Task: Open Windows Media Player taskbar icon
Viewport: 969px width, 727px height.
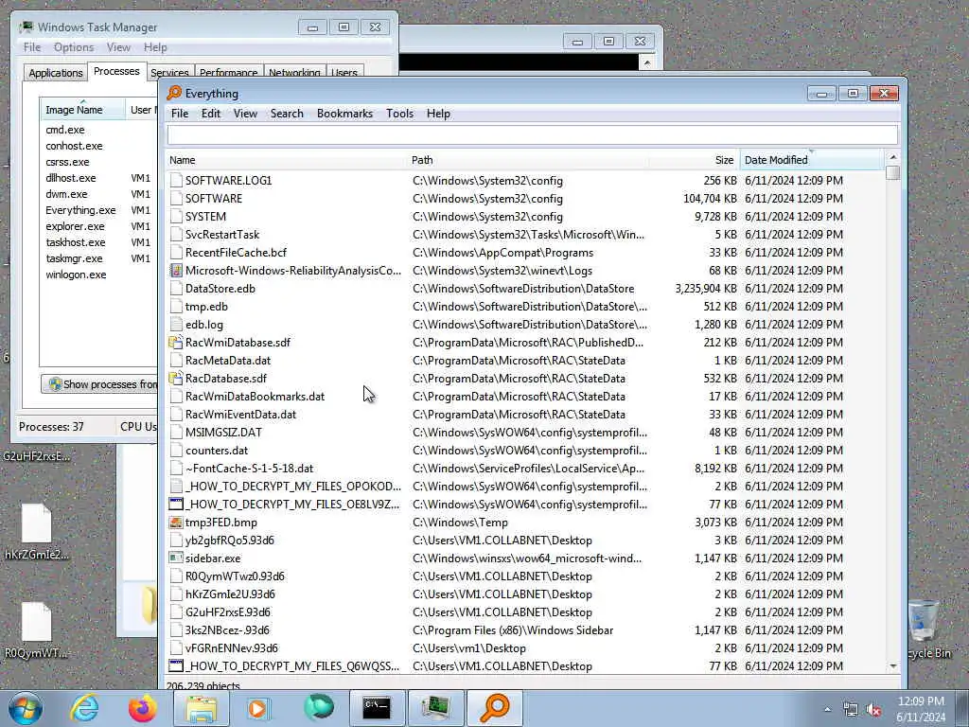Action: (258, 708)
